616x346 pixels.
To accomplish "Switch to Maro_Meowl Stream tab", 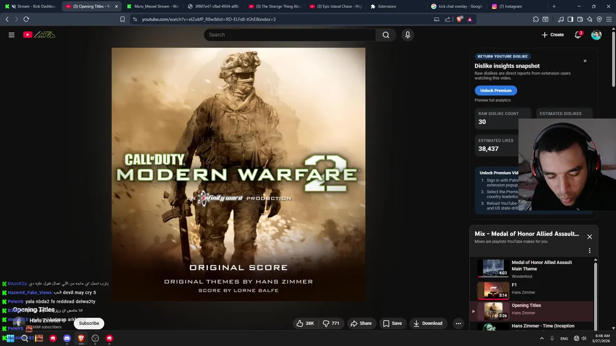I will click(x=153, y=6).
